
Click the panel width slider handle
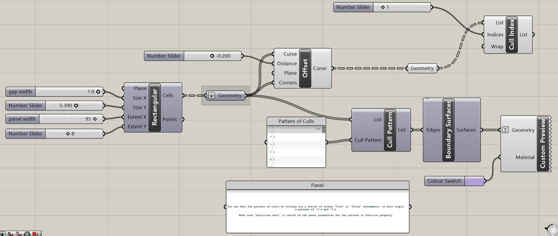[x=95, y=119]
